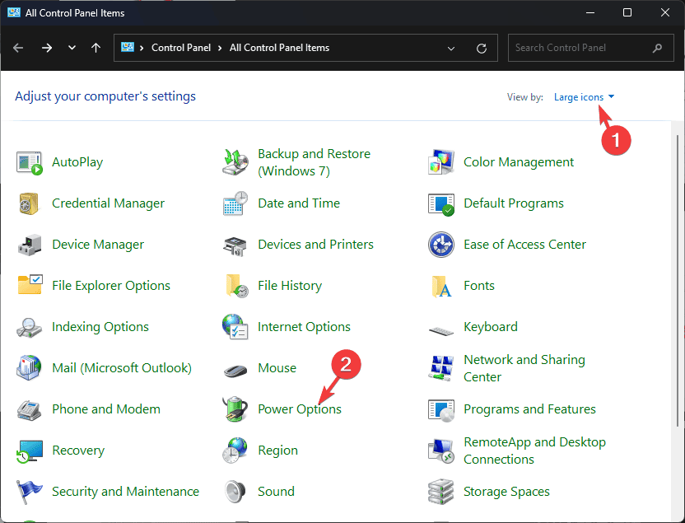
Task: Click the Network and Sharing Center icon
Action: pos(440,368)
